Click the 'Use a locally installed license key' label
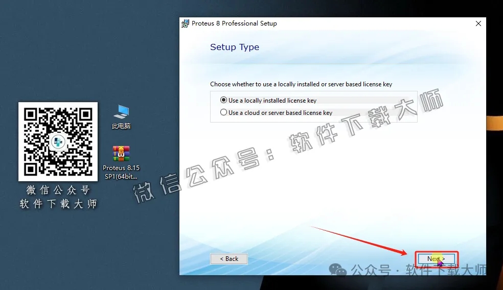 (272, 101)
